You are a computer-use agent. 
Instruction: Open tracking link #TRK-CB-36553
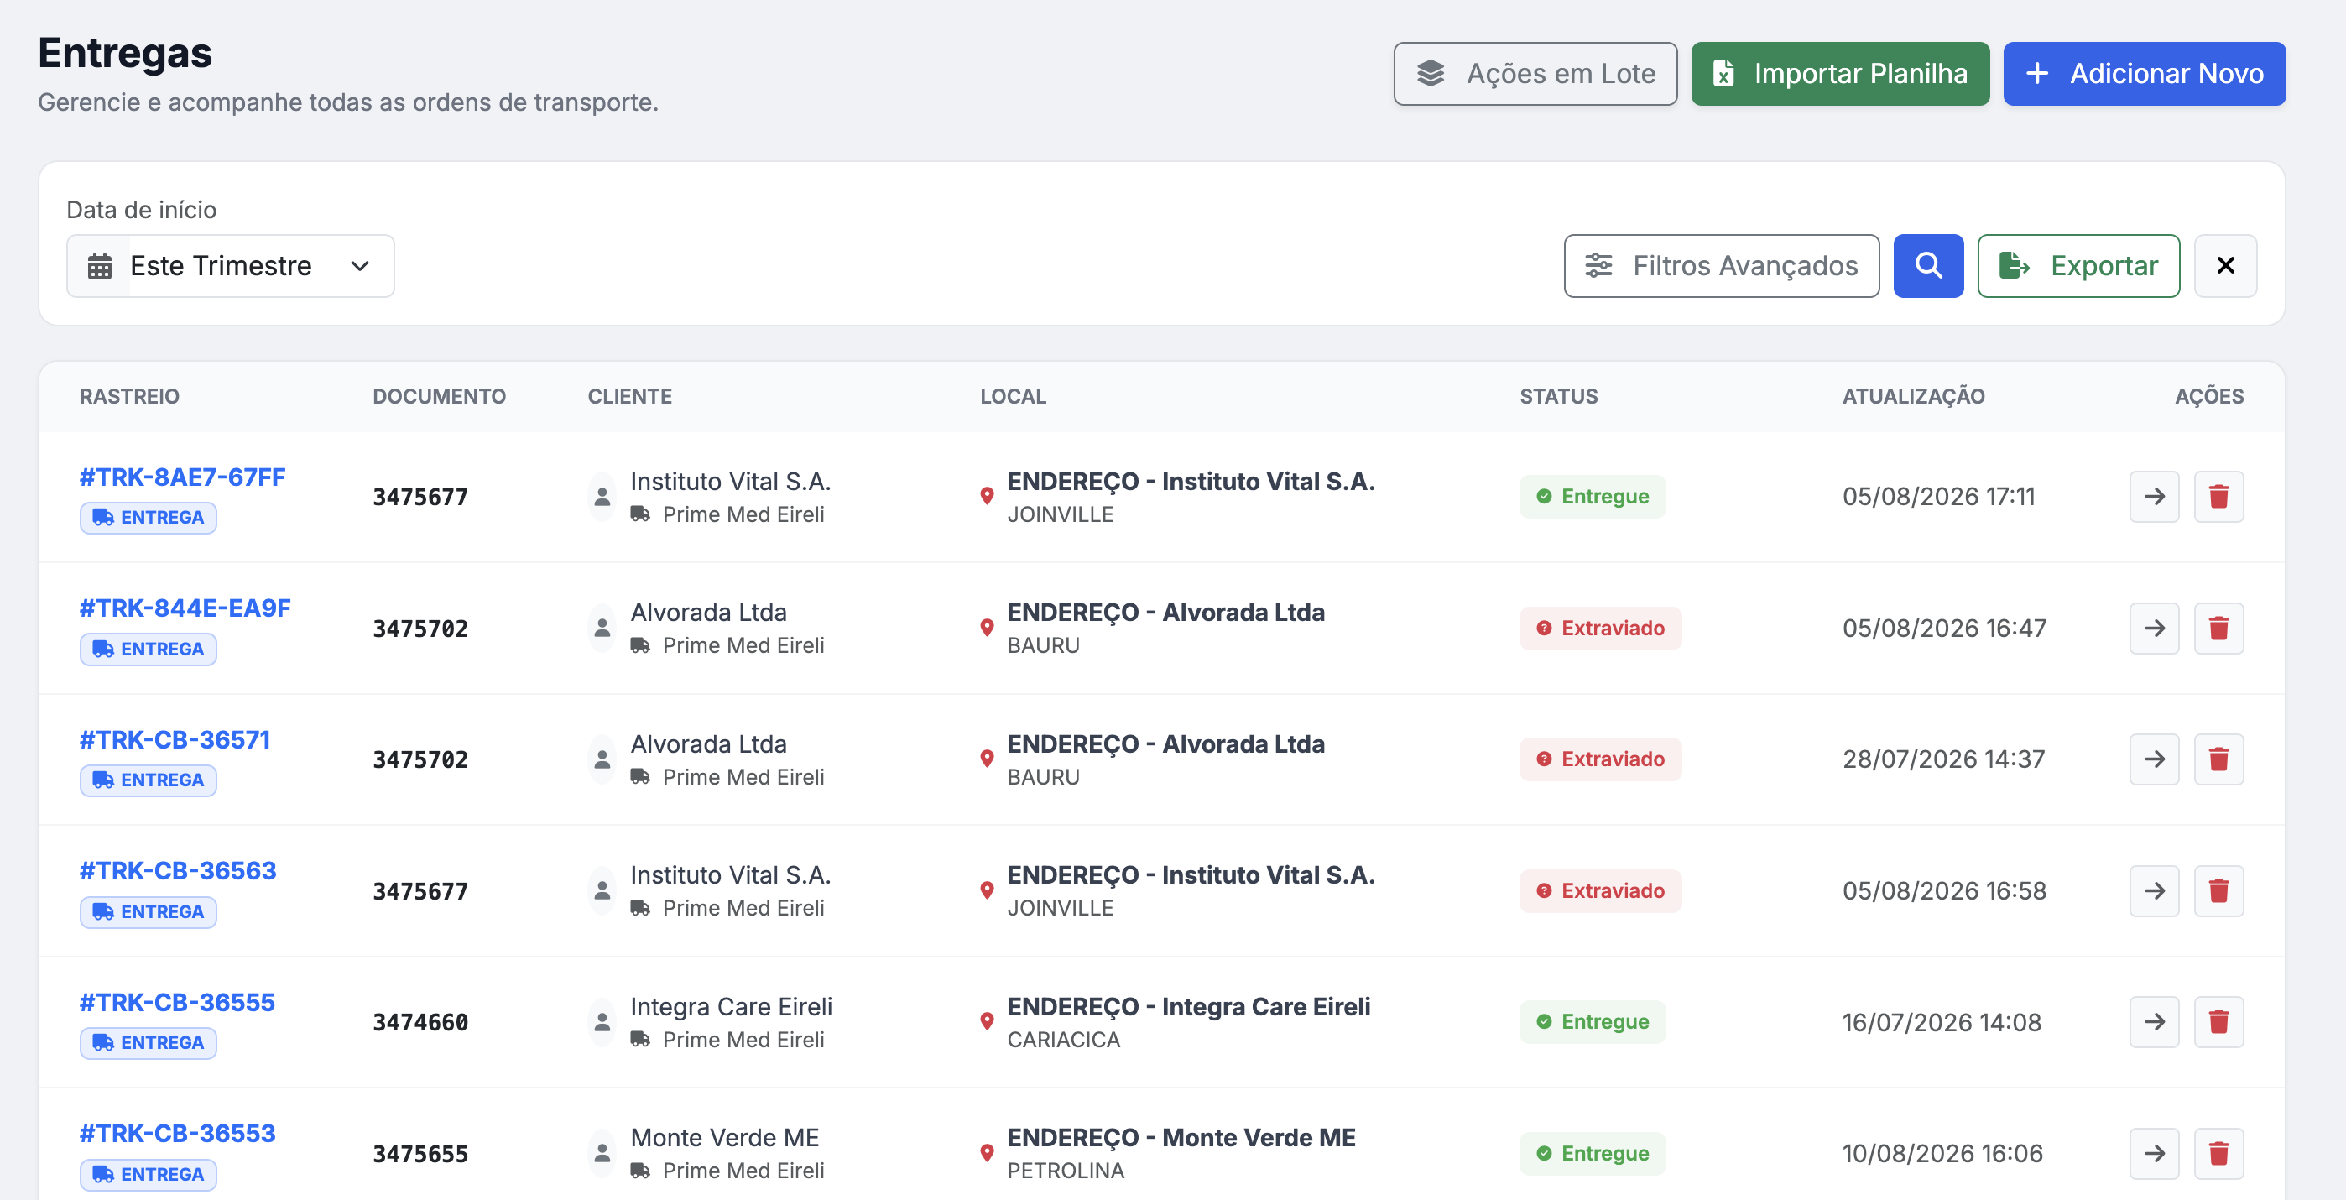point(177,1134)
